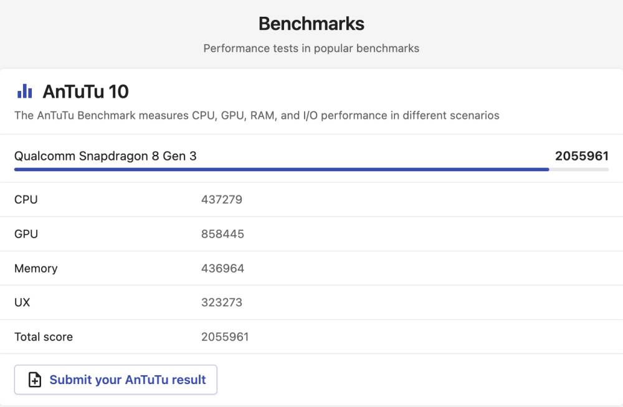
Task: Click the 'AnTuTu 10' title
Action: pos(86,91)
